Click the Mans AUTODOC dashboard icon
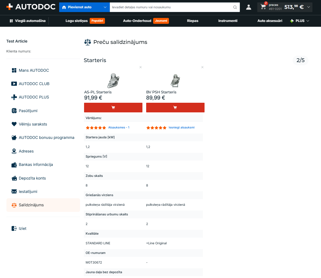Screen dimensions: 321x278 (x=14, y=70)
